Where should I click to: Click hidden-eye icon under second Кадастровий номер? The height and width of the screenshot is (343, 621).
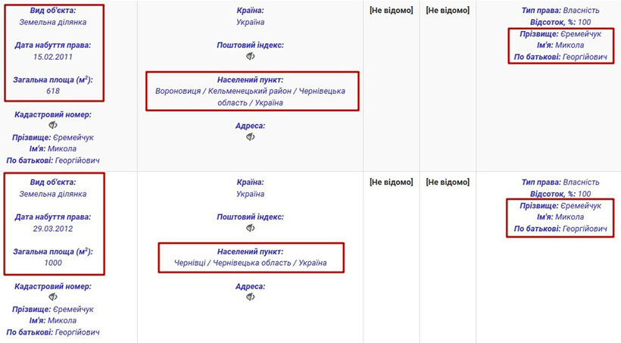(53, 298)
